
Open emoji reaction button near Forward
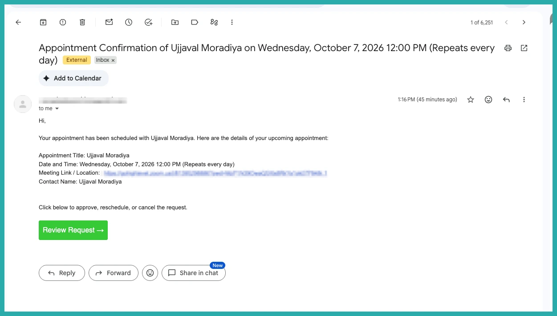150,273
